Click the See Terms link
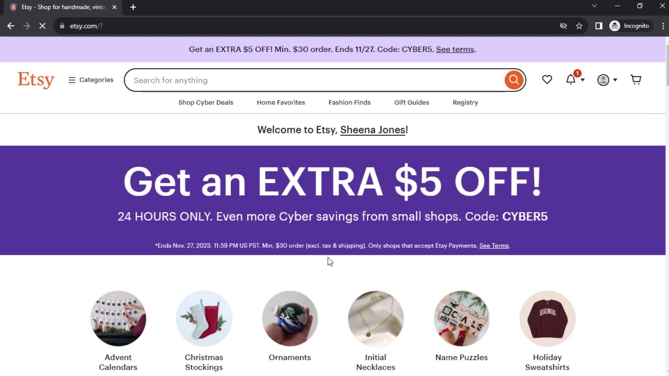The width and height of the screenshot is (669, 376). click(494, 245)
